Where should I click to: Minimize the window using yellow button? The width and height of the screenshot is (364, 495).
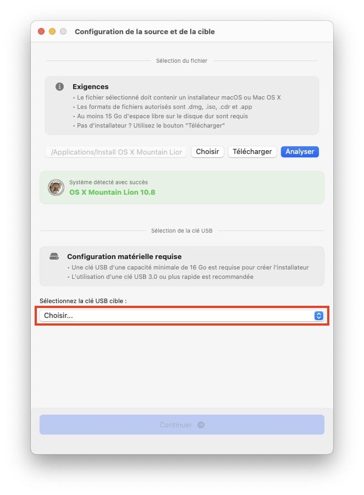click(52, 32)
